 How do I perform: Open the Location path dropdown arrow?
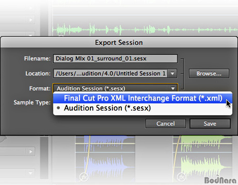click(x=172, y=73)
